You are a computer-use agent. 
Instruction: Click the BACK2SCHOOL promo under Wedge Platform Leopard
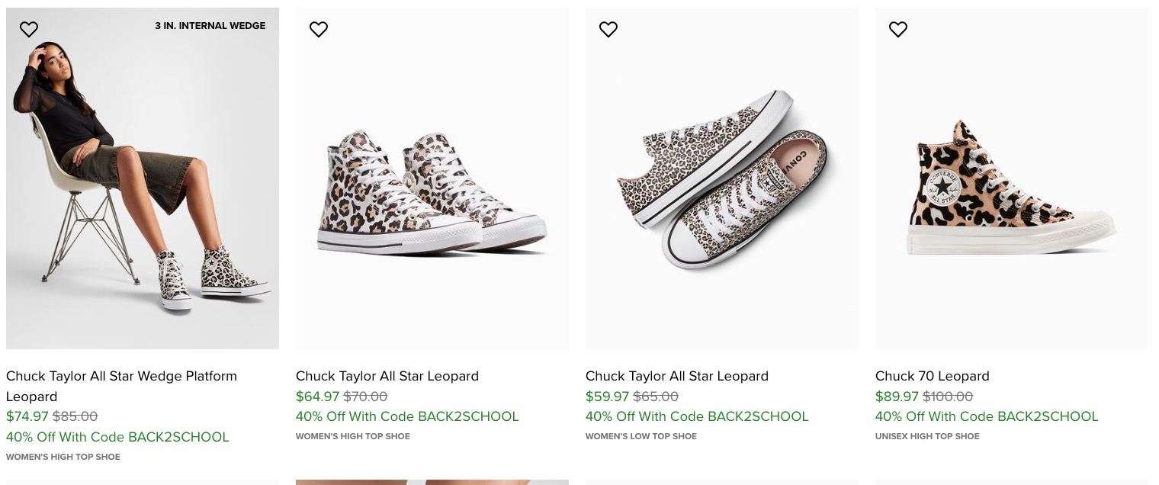point(117,438)
